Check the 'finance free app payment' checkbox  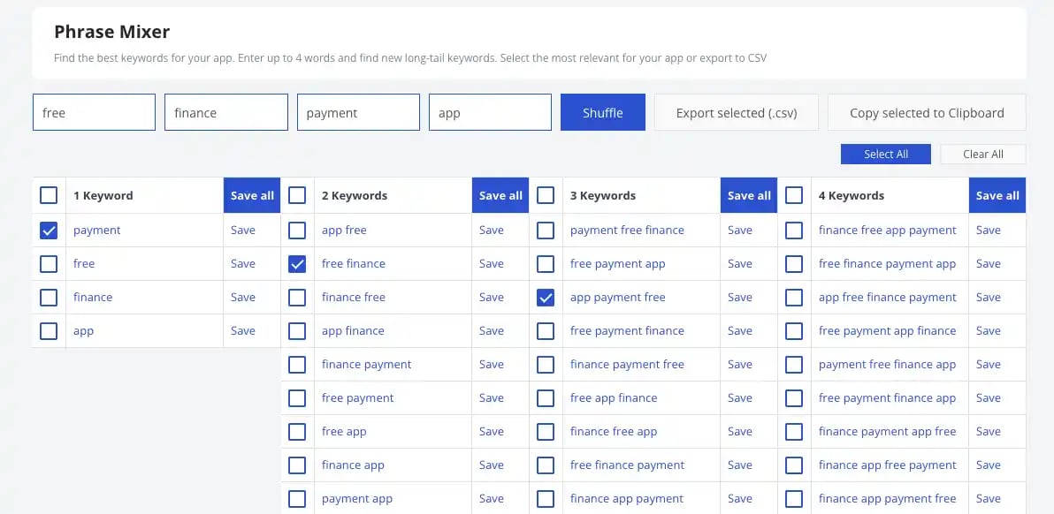click(x=794, y=231)
